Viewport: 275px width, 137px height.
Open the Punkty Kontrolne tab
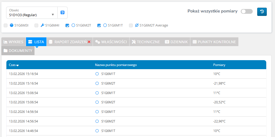214,42
